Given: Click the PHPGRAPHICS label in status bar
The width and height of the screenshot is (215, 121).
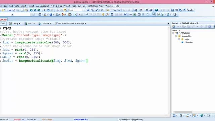Looking at the screenshot, I should [x=81, y=120].
